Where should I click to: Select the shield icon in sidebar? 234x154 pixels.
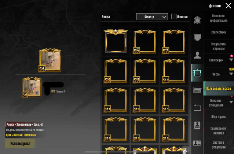tap(197, 37)
